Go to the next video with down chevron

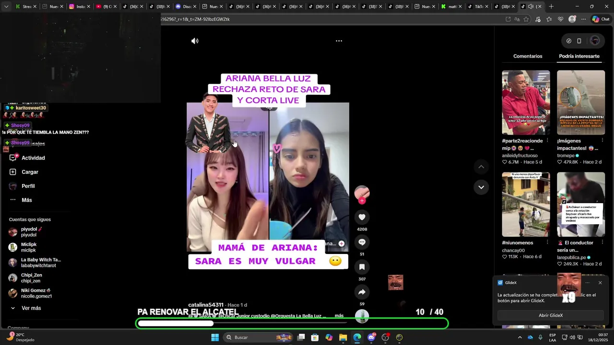(481, 187)
